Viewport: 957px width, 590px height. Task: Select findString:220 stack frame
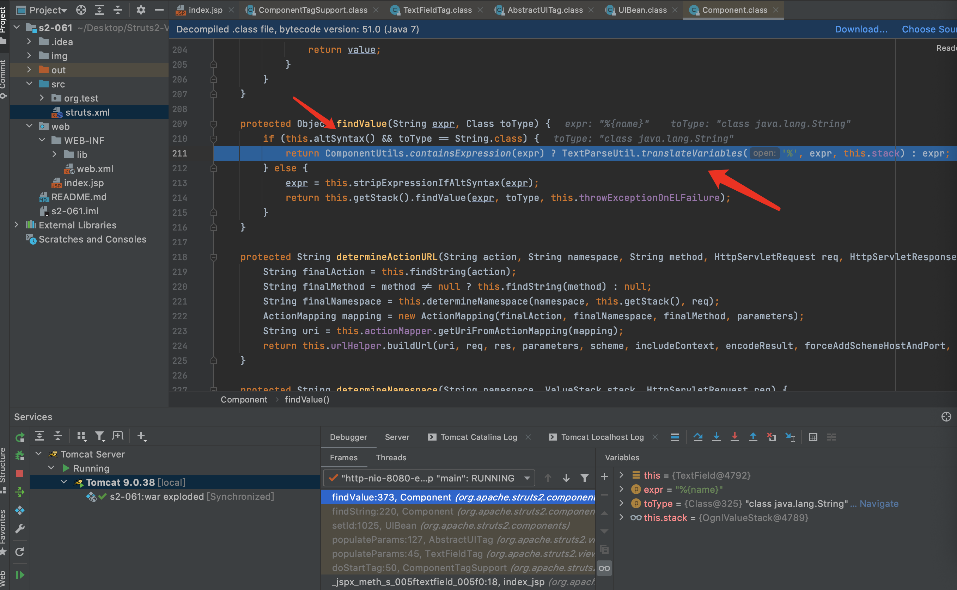(x=458, y=511)
